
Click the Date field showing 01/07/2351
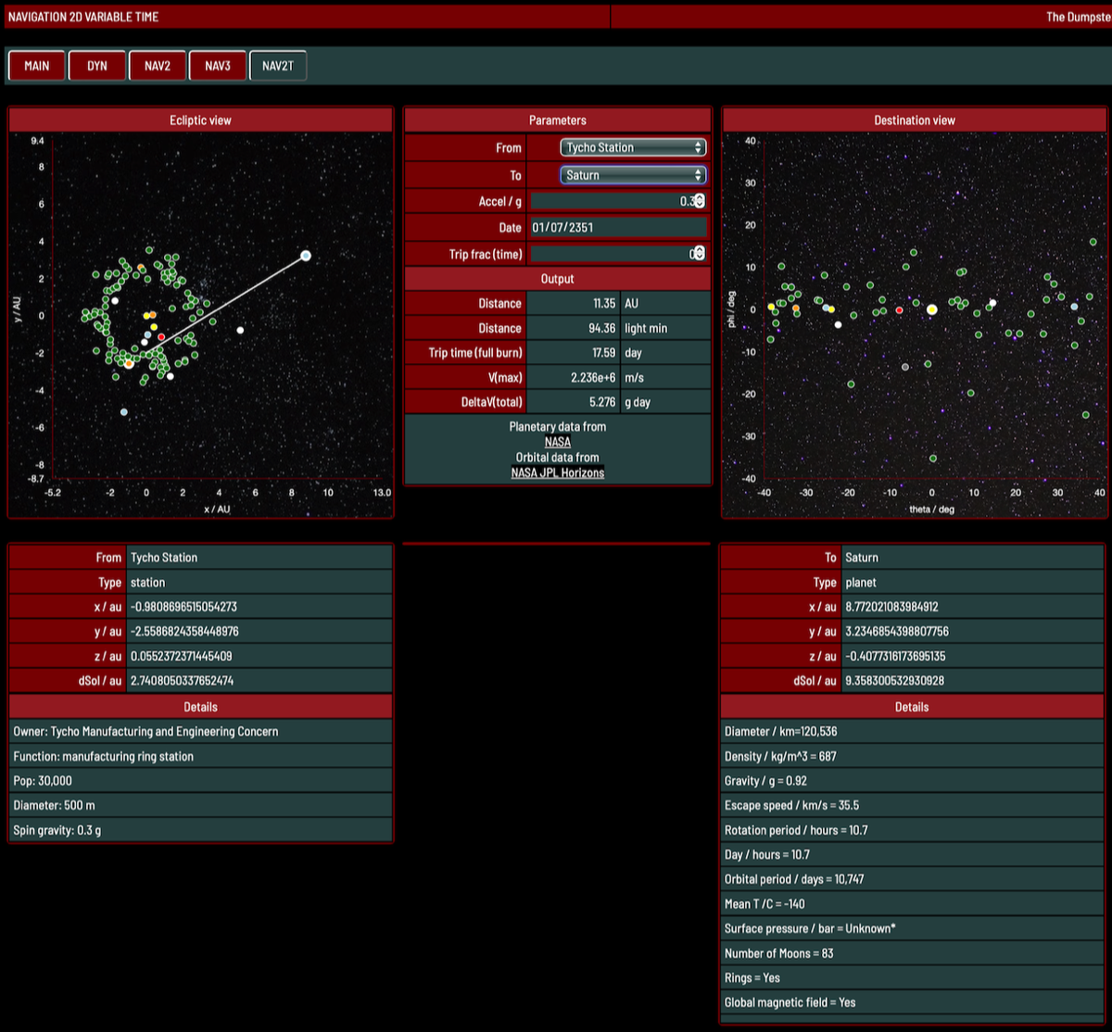[x=618, y=228]
